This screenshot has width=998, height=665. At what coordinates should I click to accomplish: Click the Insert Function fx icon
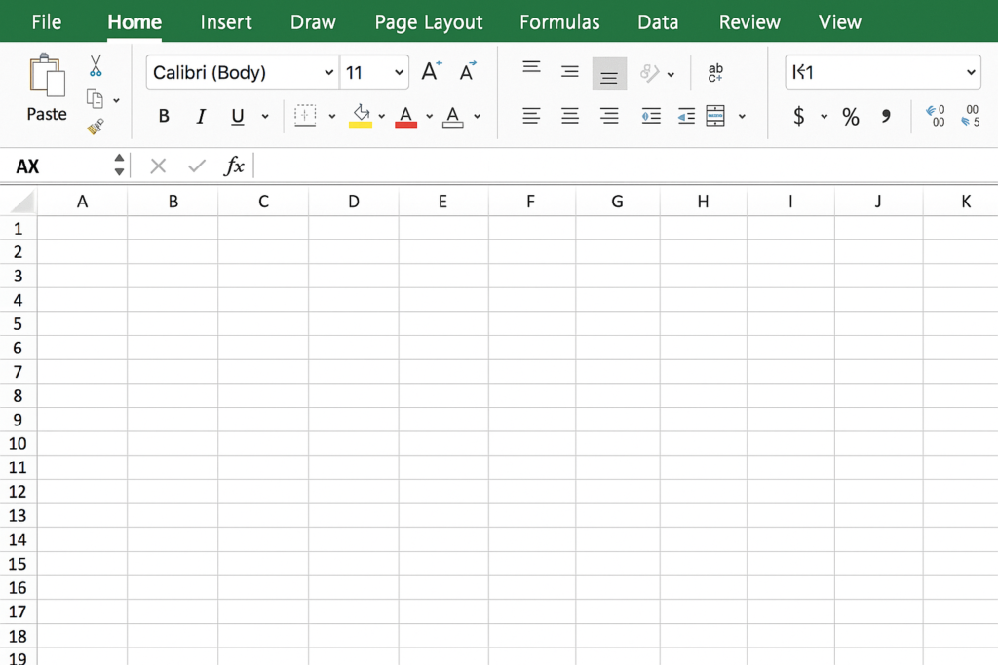(x=234, y=166)
